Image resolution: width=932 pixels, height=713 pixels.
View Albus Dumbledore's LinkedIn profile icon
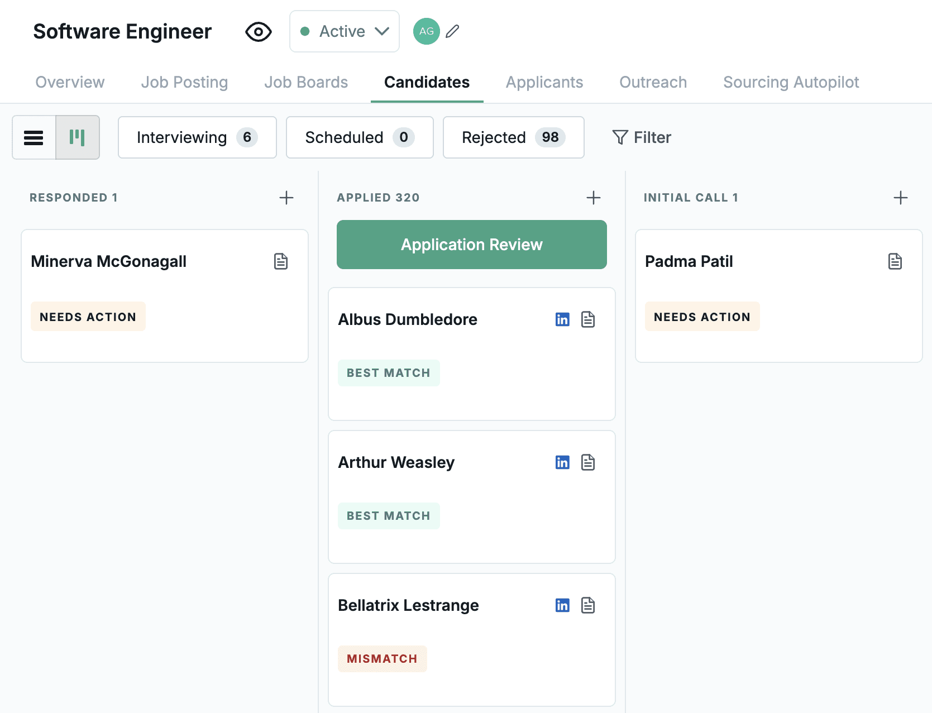562,319
